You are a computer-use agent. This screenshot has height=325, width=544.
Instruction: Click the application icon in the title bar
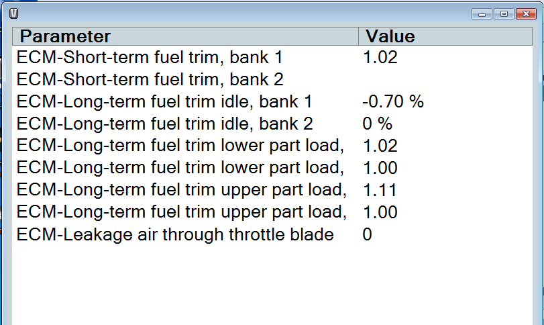(x=15, y=13)
